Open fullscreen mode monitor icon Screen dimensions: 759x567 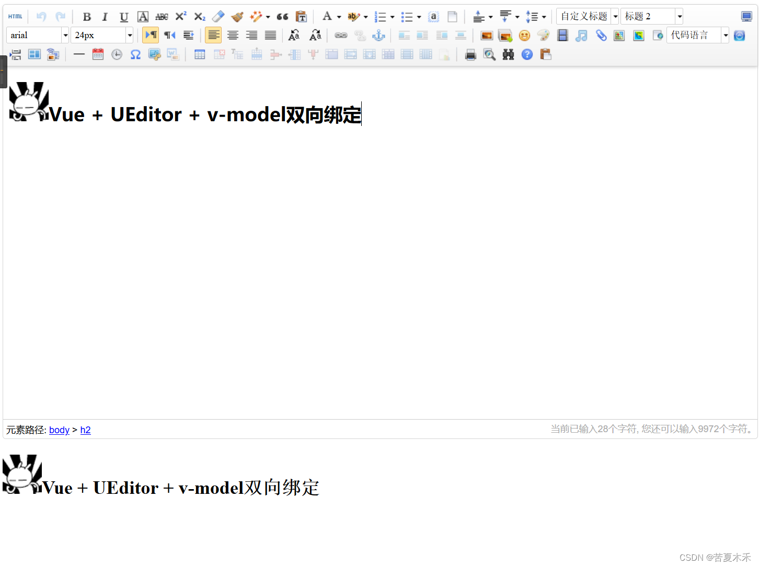(746, 17)
